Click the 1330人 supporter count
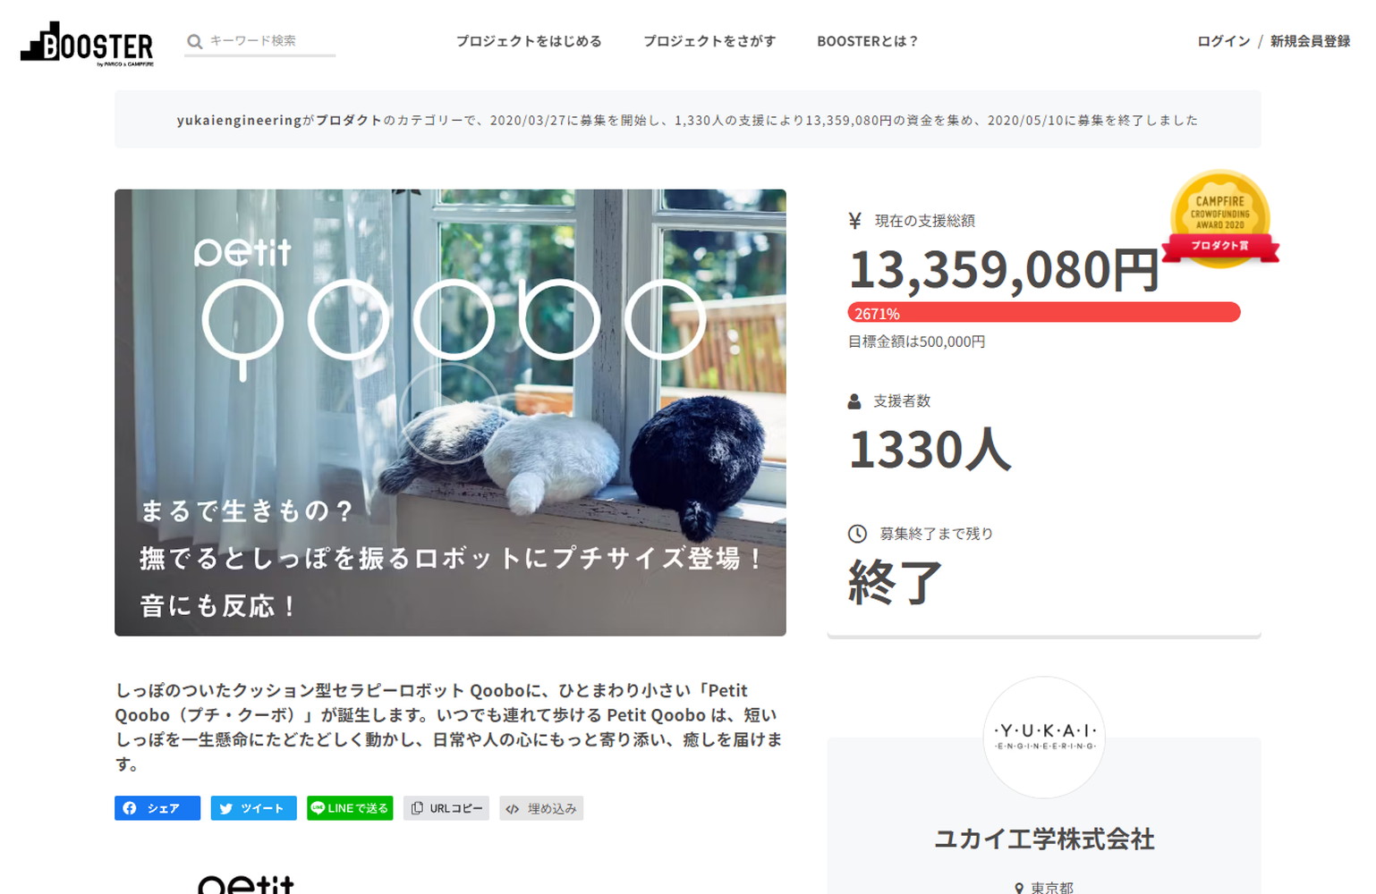Screen dimensions: 1376x894 pos(930,449)
